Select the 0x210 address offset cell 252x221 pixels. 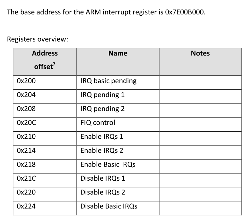point(26,137)
